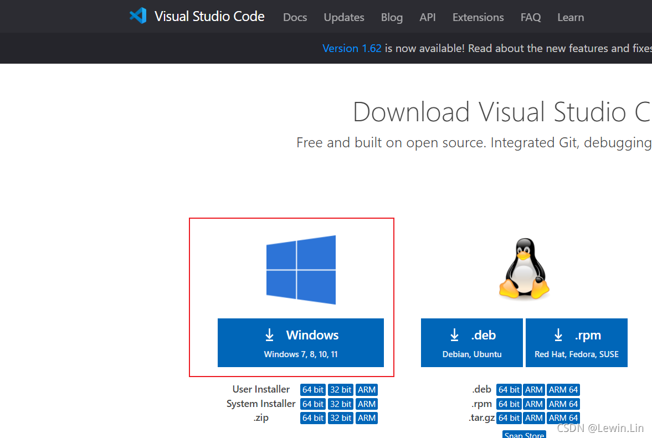This screenshot has height=438, width=652.
Task: Select Linux .rpm 64 bit
Action: [x=509, y=404]
